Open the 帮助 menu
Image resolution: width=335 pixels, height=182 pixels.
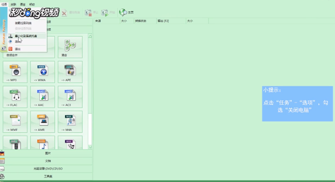pyautogui.click(x=32, y=4)
